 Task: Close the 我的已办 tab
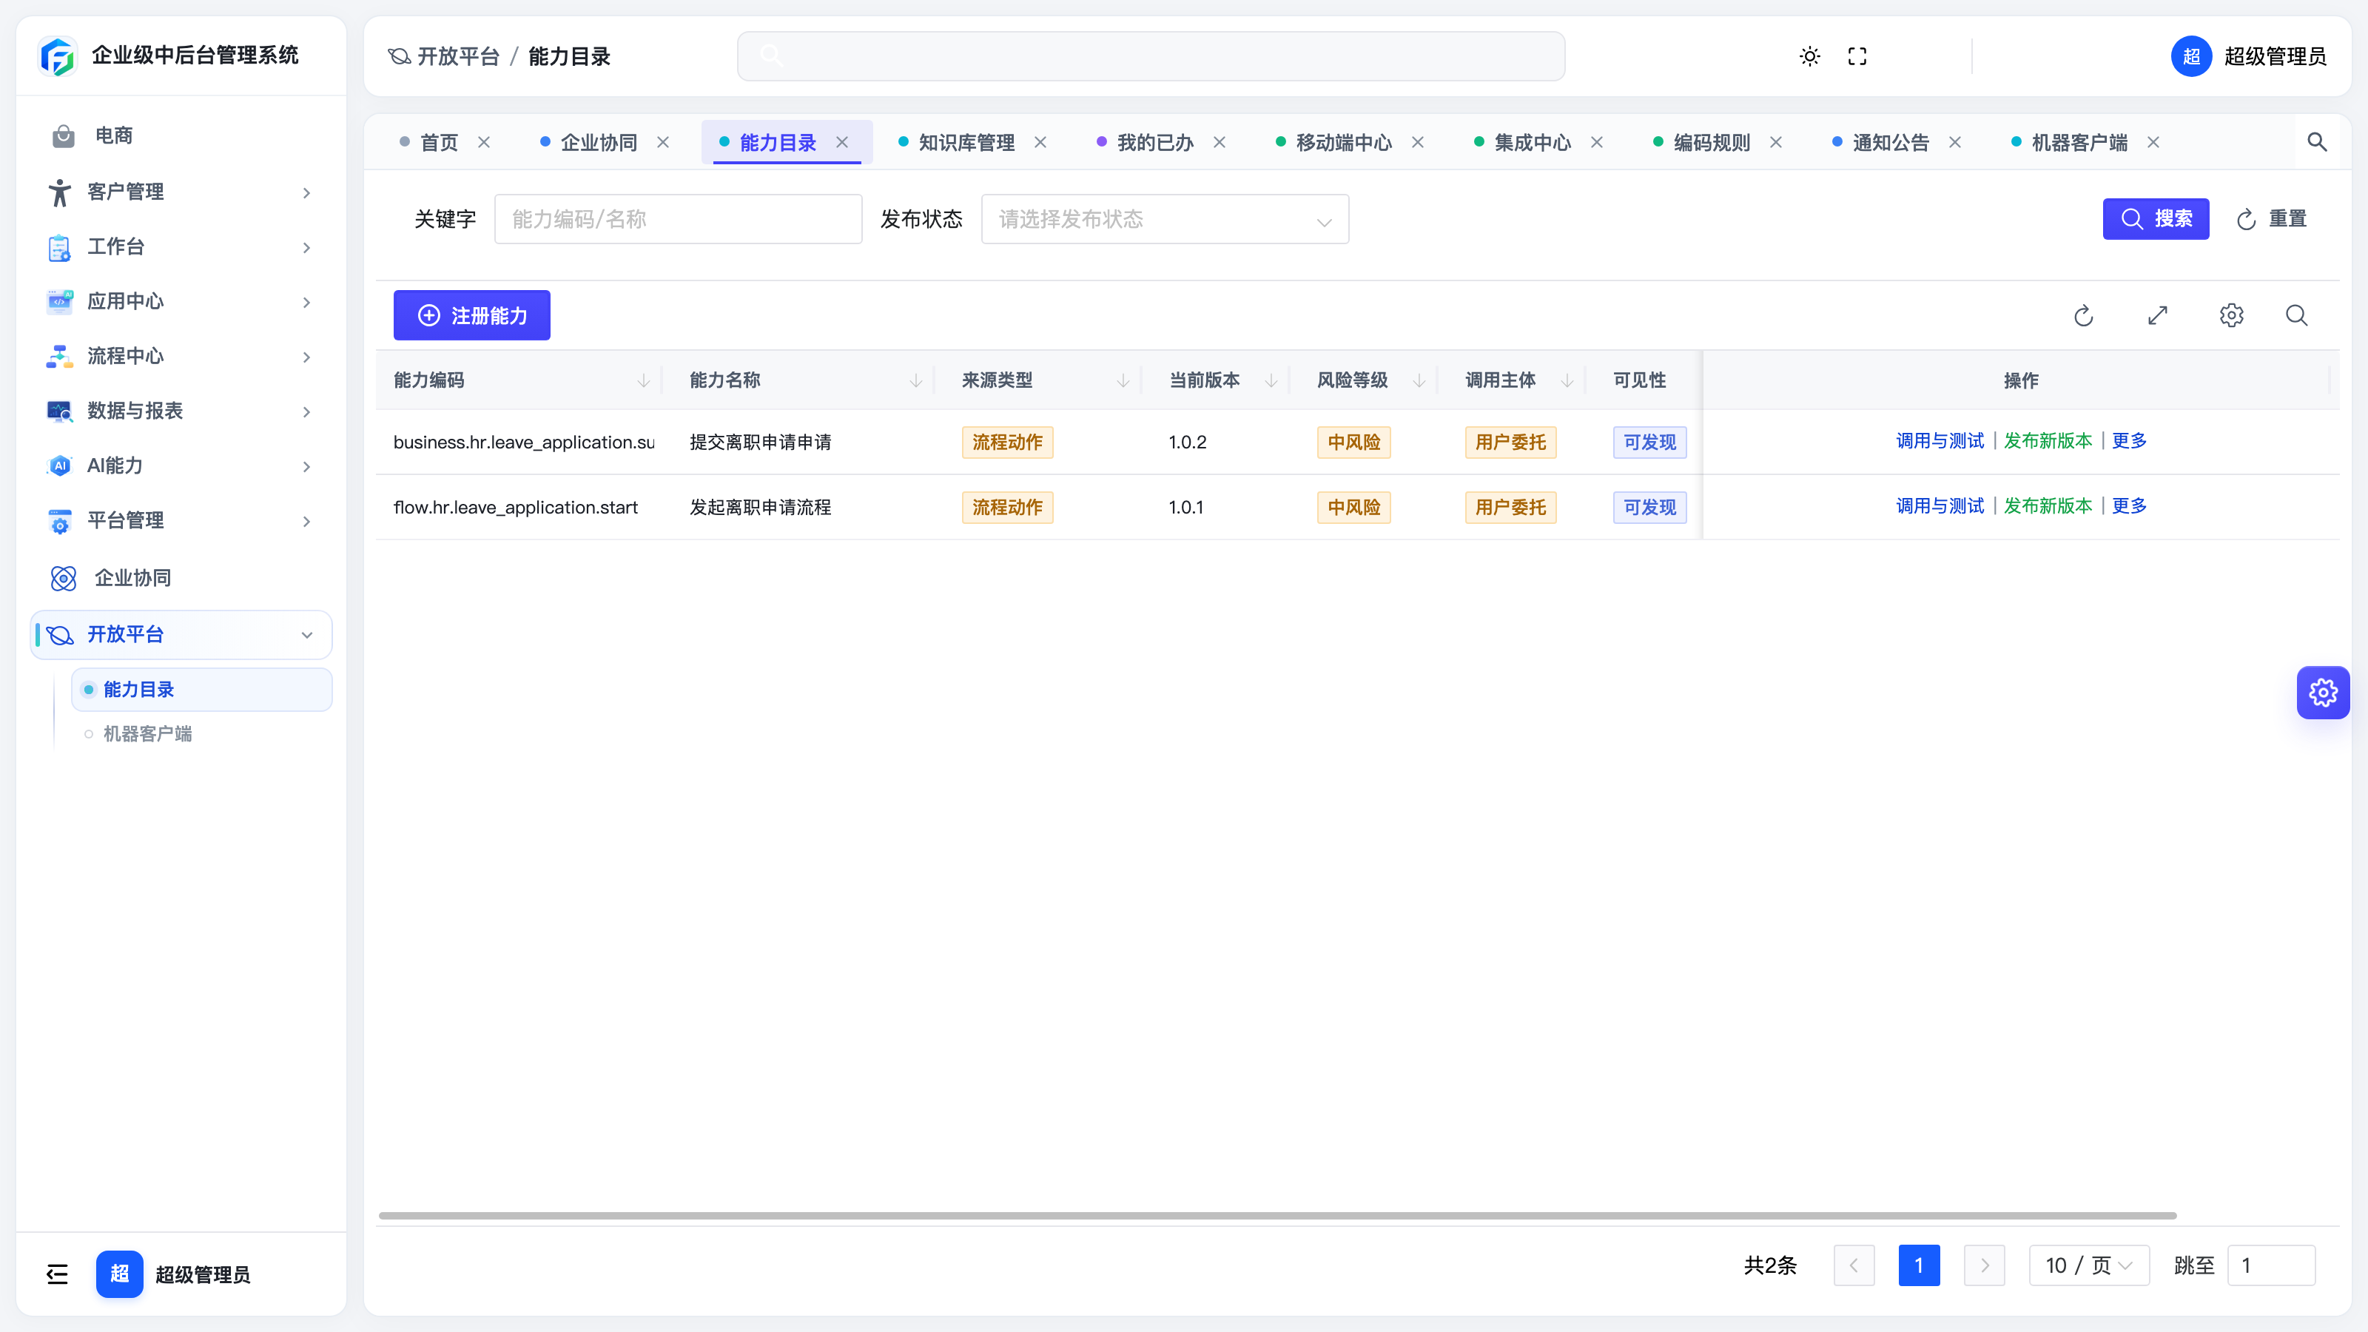click(x=1220, y=141)
